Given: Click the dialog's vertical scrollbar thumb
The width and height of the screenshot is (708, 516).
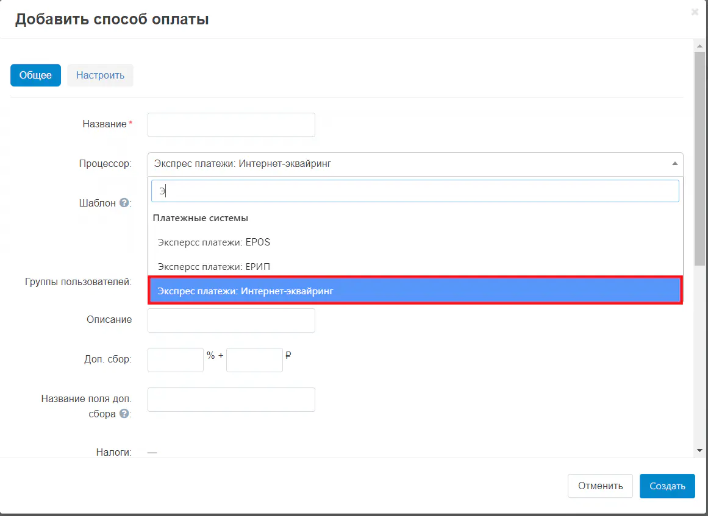Looking at the screenshot, I should [699, 158].
